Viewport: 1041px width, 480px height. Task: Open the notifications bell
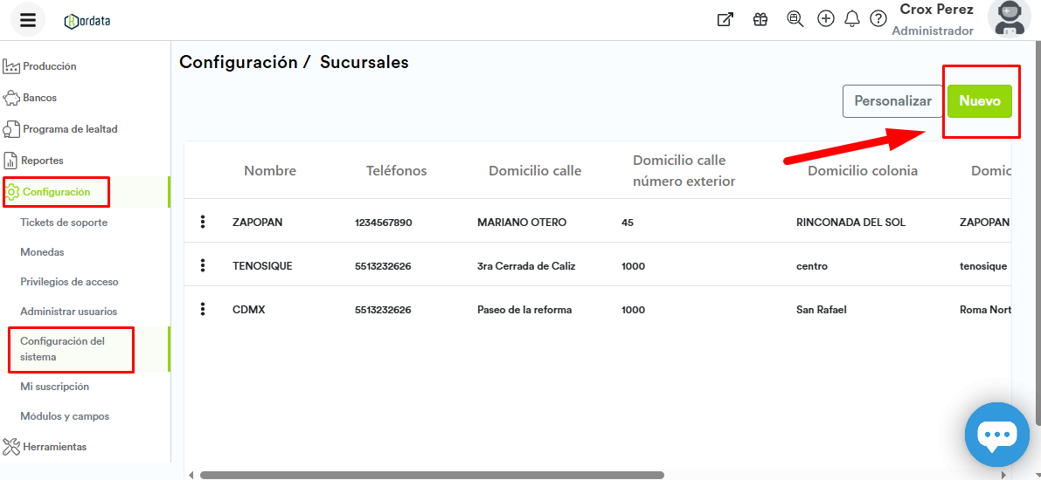(852, 19)
